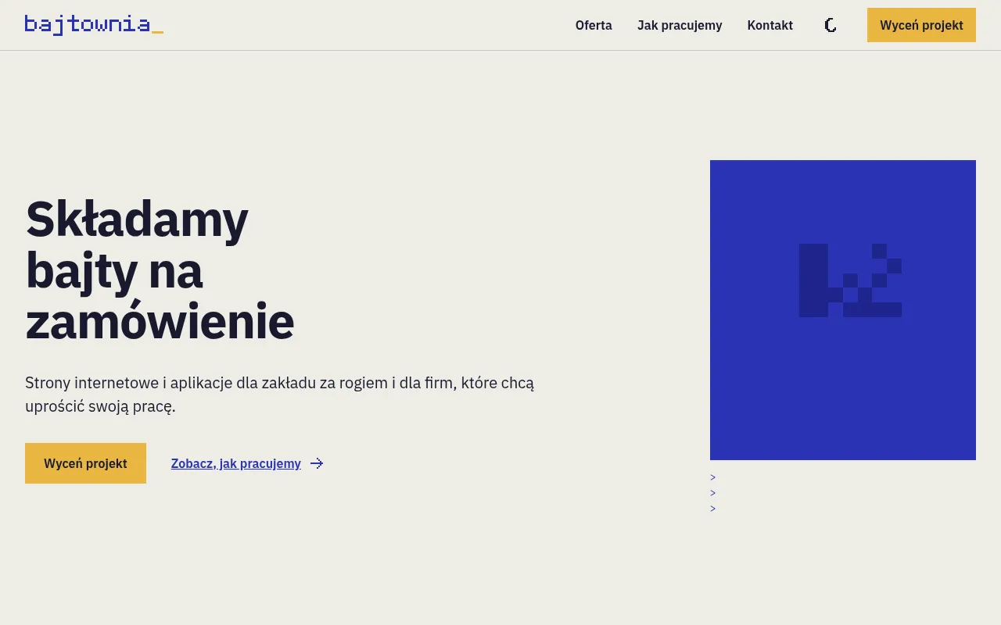The width and height of the screenshot is (1001, 625).
Task: Follow the Zobacz, jak pracujemy link
Action: click(x=247, y=463)
